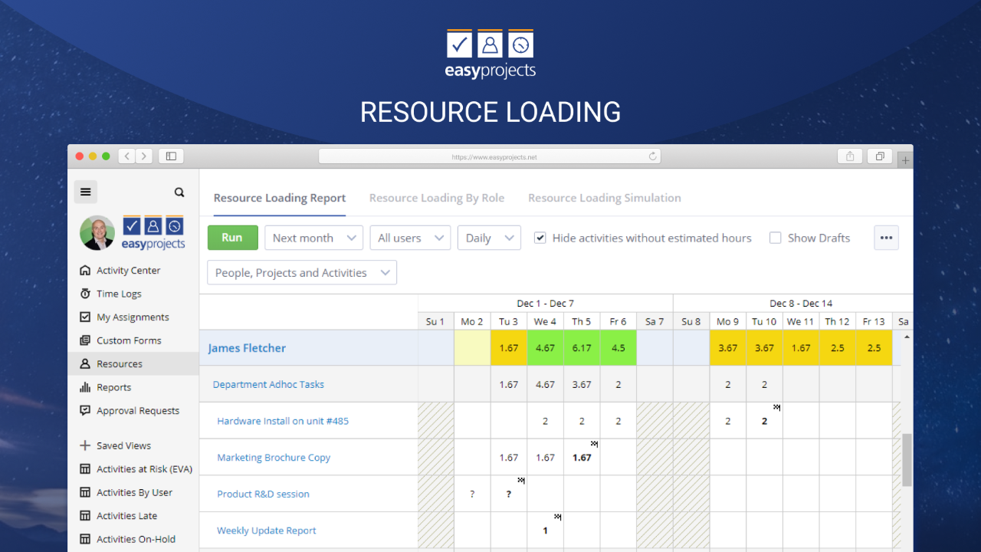981x552 pixels.
Task: Click James Fletcher's yellow Tu 3 cell 1.67
Action: click(x=509, y=348)
